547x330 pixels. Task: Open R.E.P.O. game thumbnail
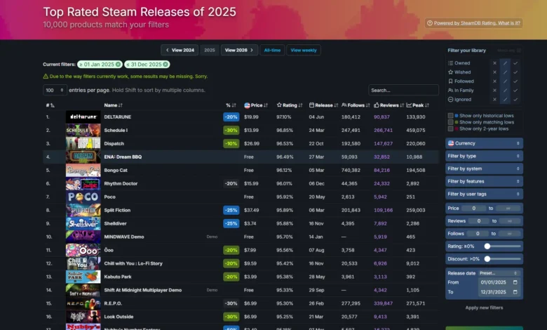coord(83,303)
